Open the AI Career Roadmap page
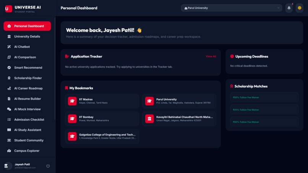308x173 pixels. (27, 88)
